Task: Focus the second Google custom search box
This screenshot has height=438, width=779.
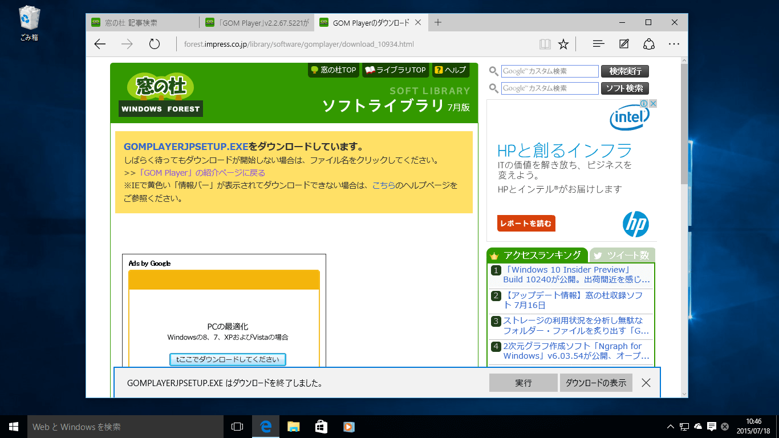Action: point(550,88)
